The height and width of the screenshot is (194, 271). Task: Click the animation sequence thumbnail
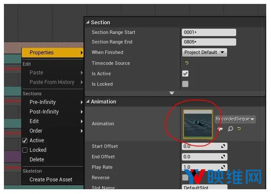(198, 124)
